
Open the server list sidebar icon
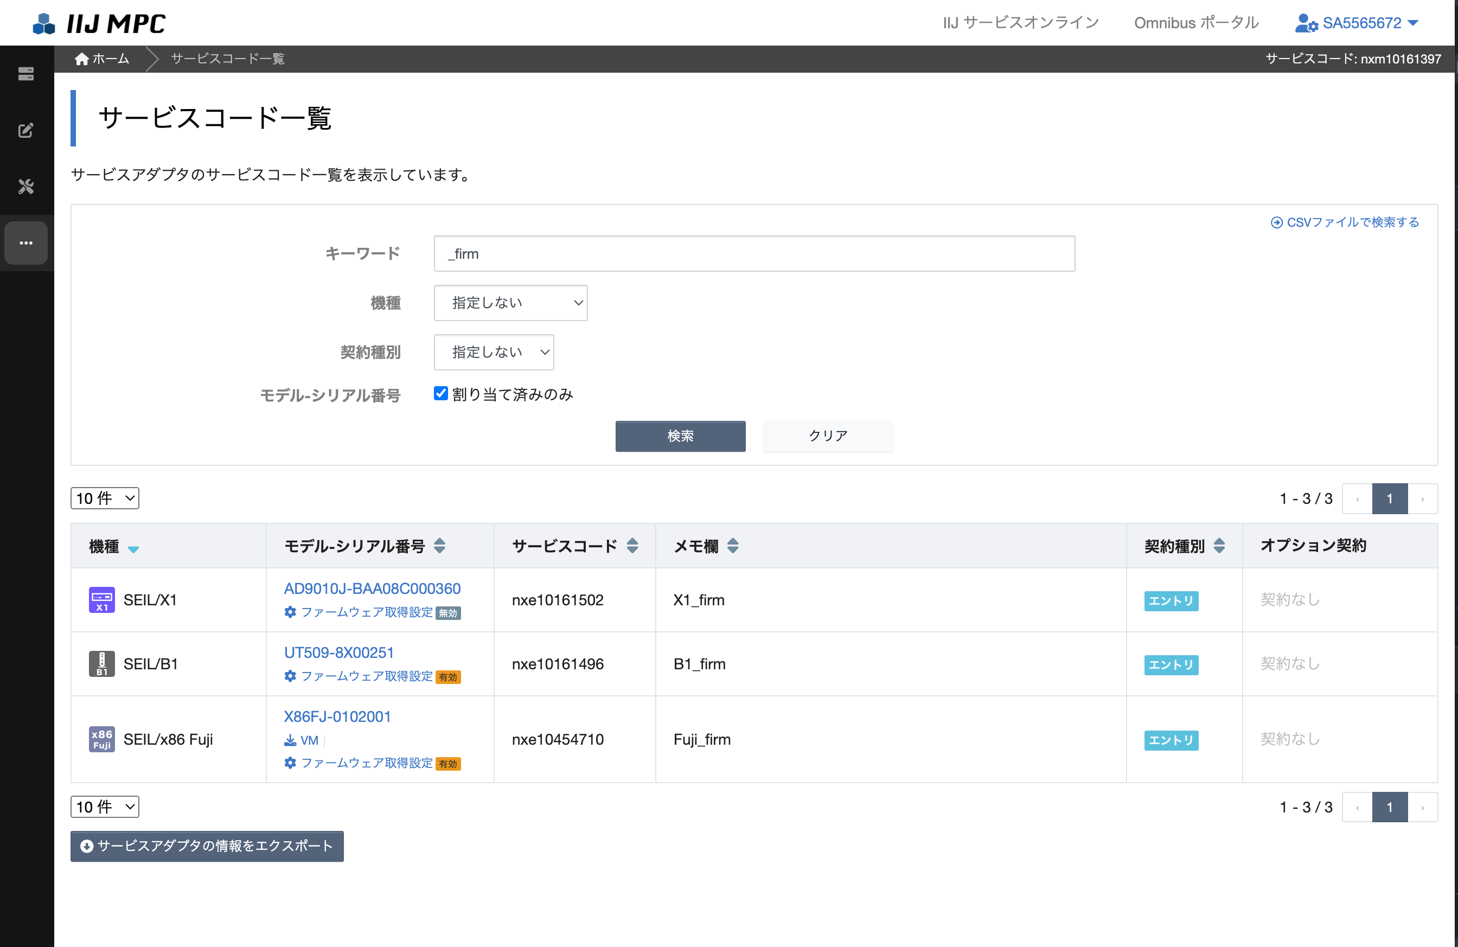[x=25, y=74]
